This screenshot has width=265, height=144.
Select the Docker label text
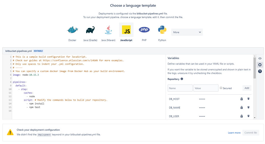(x=72, y=40)
